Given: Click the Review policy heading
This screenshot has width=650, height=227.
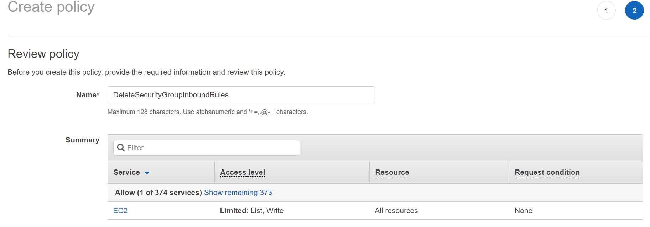Looking at the screenshot, I should coord(43,54).
